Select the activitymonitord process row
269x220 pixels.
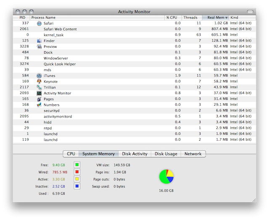click(134, 117)
